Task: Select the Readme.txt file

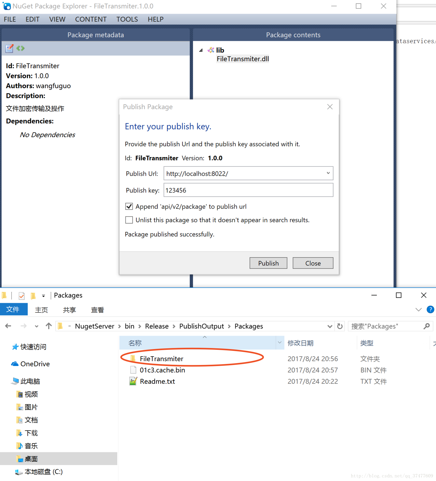Action: (157, 381)
